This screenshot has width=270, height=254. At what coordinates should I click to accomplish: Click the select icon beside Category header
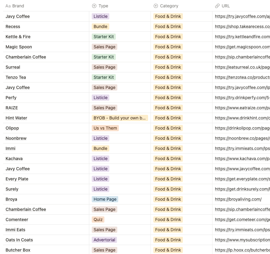tap(156, 6)
